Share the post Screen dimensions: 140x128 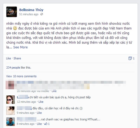click(17, 58)
